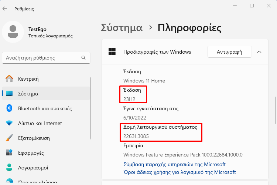Click Windows 11 Home edition value
The width and height of the screenshot is (277, 185).
[x=144, y=81]
